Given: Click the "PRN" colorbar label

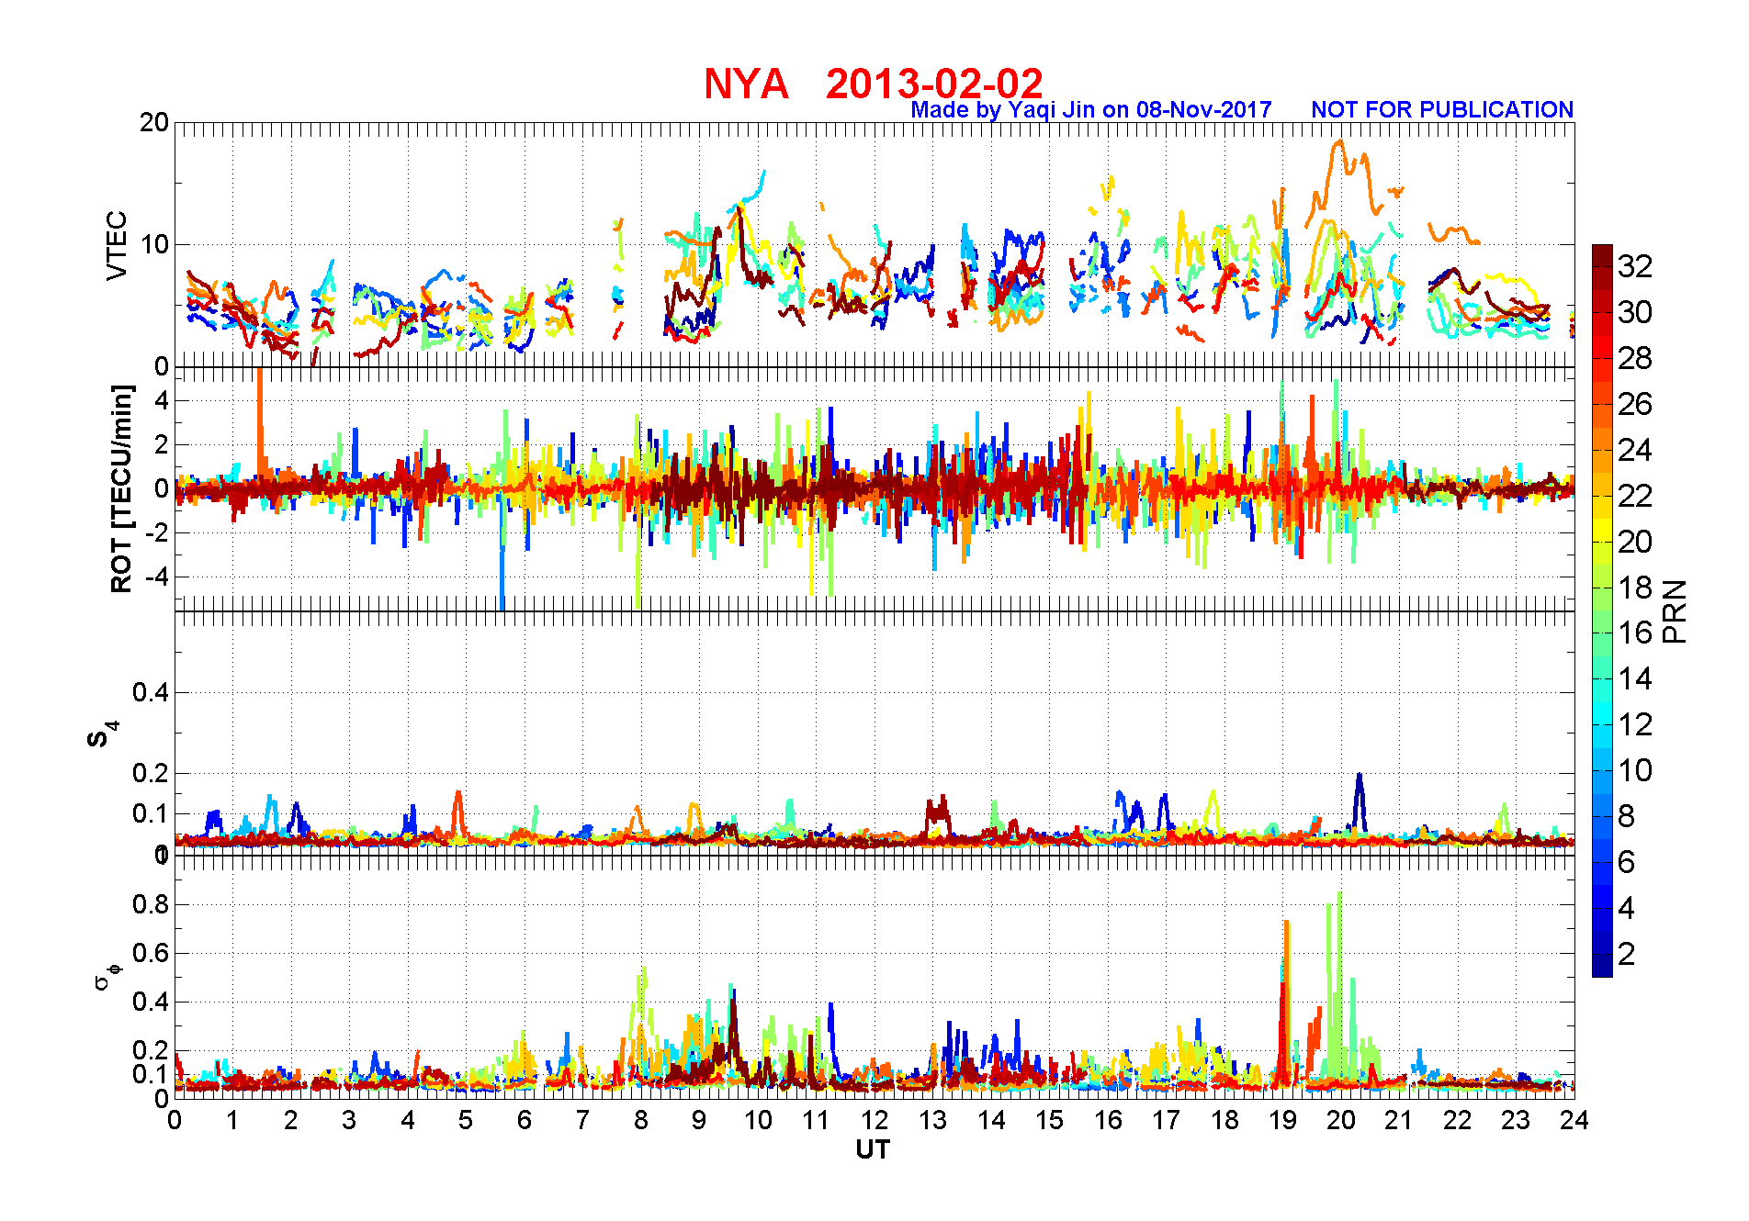Looking at the screenshot, I should tap(1676, 610).
